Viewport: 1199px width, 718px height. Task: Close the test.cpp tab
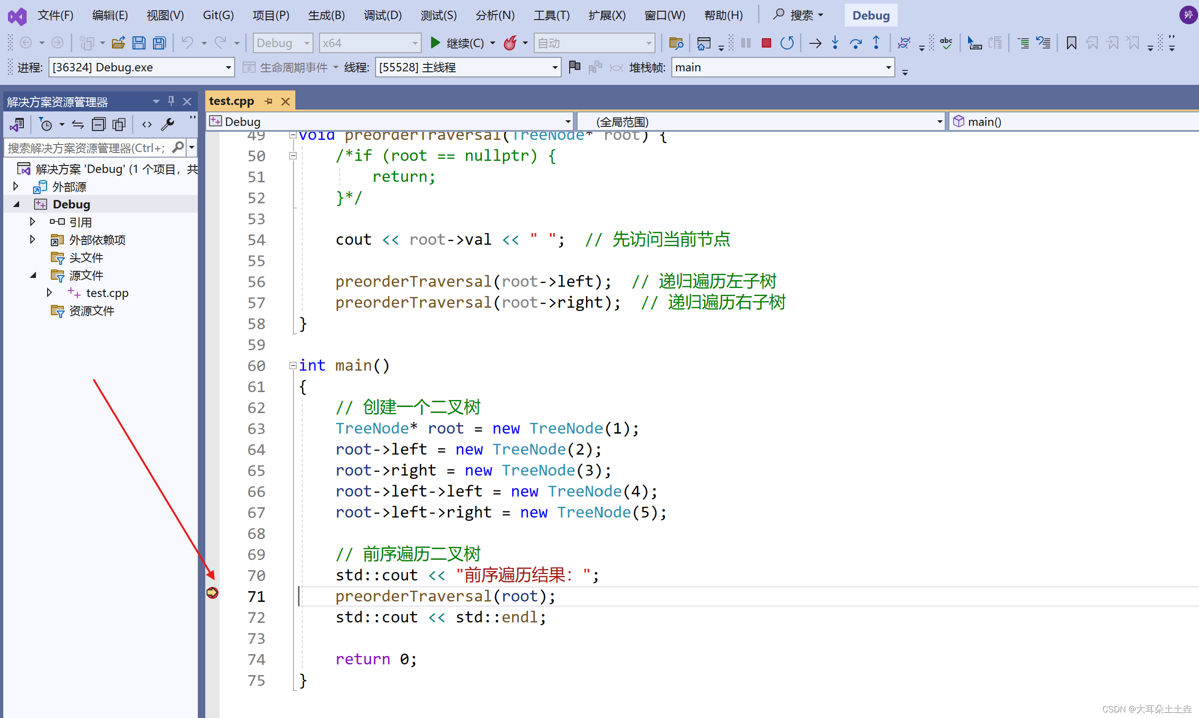point(286,101)
